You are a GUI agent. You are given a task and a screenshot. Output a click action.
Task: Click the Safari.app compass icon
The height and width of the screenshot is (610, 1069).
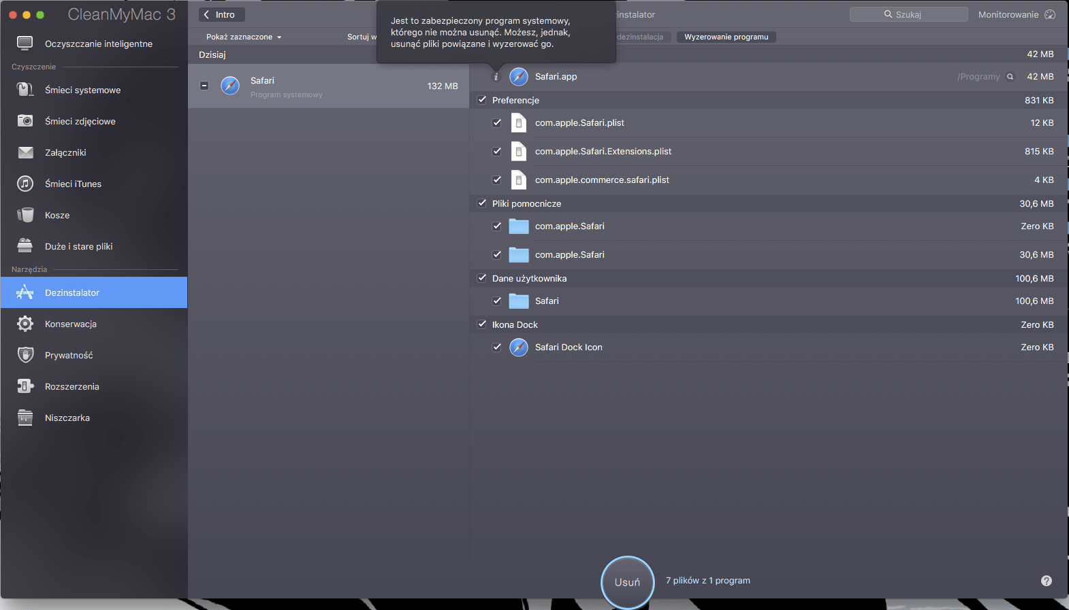[x=519, y=77]
